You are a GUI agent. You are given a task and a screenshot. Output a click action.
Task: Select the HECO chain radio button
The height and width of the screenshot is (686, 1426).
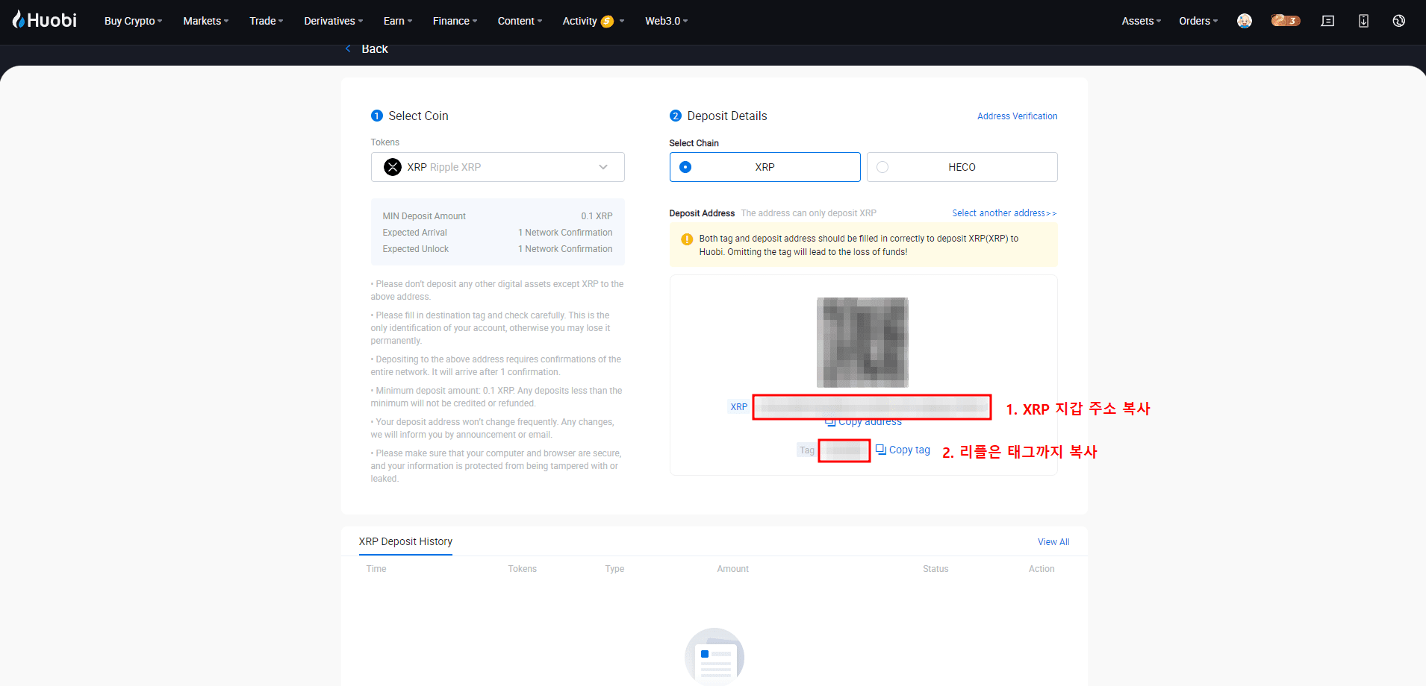click(882, 167)
